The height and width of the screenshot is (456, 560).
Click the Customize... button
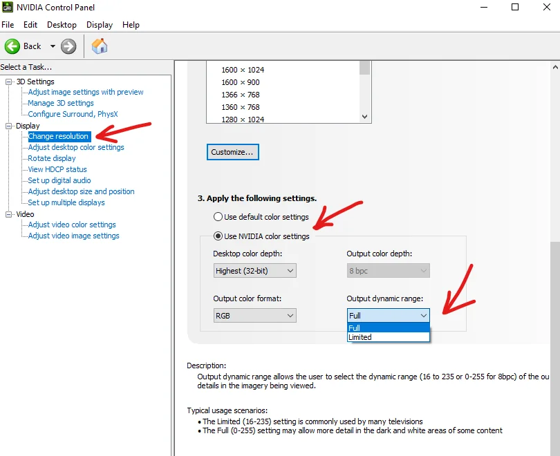point(232,152)
